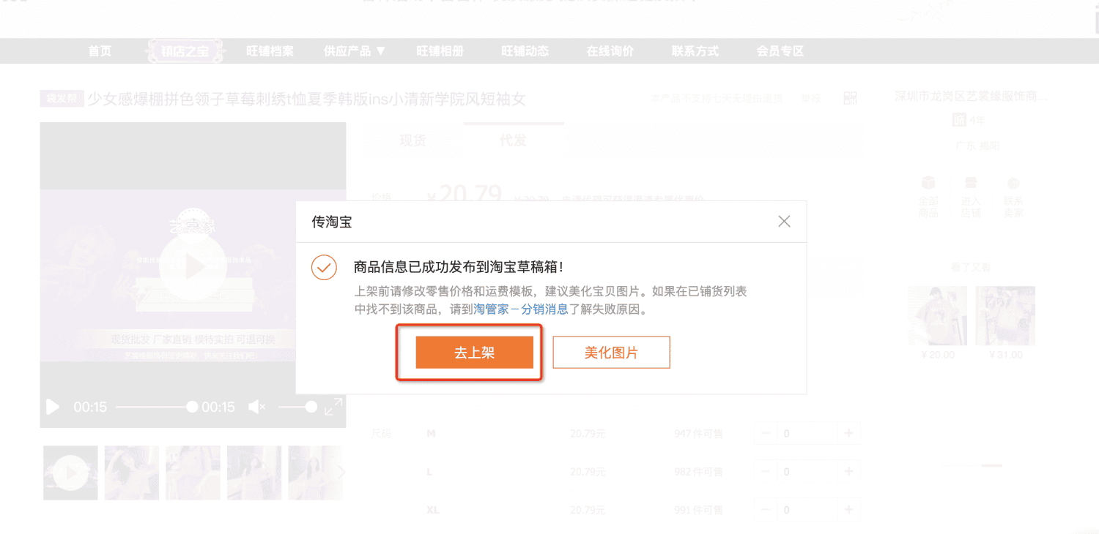
Task: Open the 会员专区 navigation item
Action: (x=779, y=50)
